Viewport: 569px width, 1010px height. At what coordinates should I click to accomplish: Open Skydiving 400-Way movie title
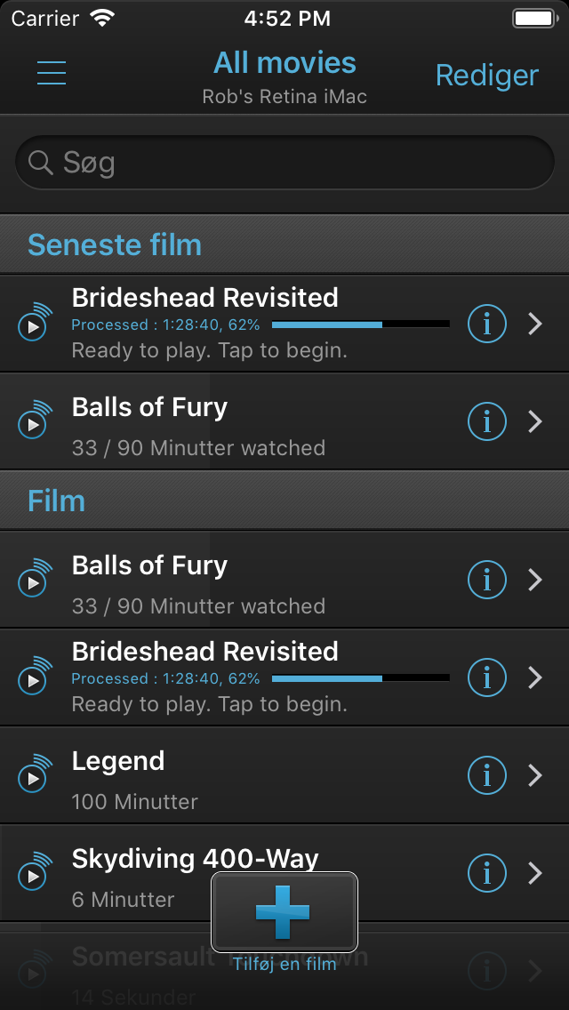pos(195,859)
